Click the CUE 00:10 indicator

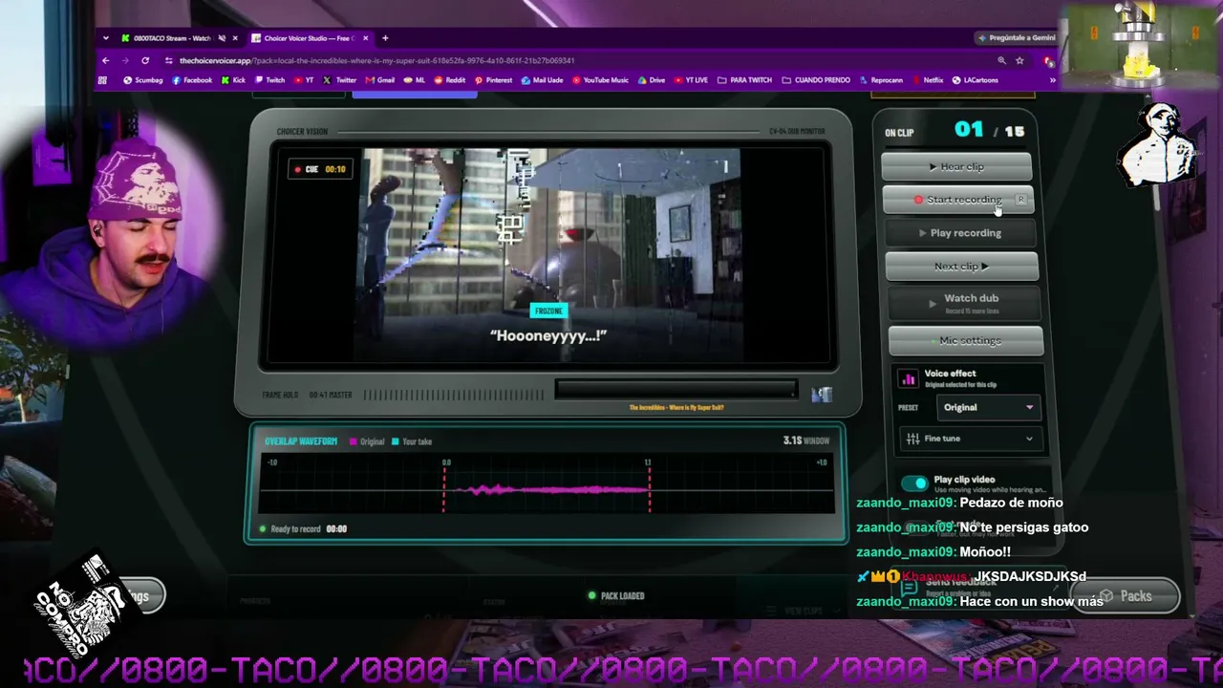pyautogui.click(x=320, y=169)
